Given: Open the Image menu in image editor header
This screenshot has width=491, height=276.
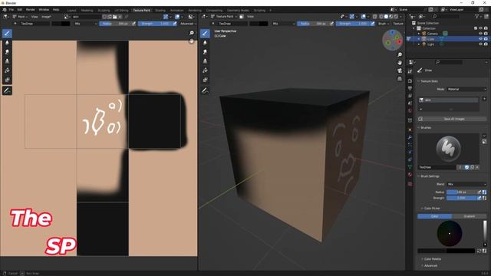Looking at the screenshot, I should (46, 16).
